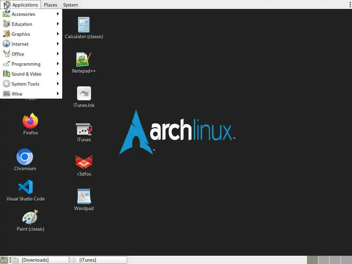Viewport: 352px width, 264px height.
Task: Click the Programming category icon
Action: [6, 64]
